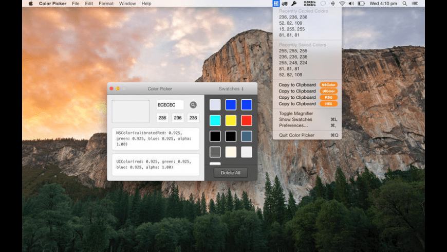Open the Format menu

[106, 4]
